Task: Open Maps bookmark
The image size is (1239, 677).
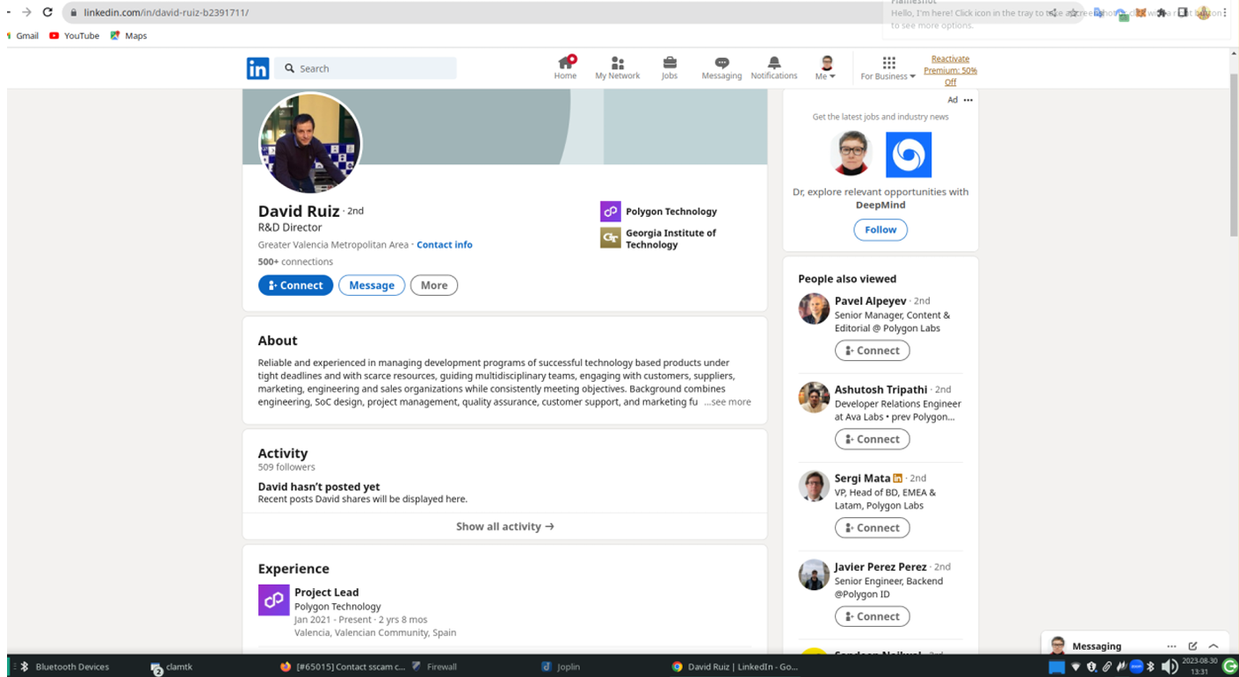Action: click(128, 36)
